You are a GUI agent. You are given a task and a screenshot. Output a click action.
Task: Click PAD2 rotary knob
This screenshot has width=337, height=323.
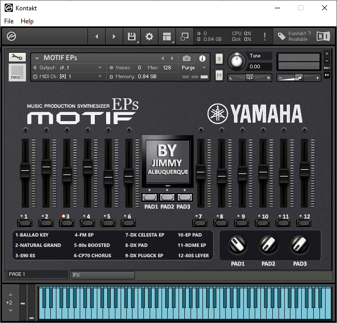pyautogui.click(x=269, y=244)
